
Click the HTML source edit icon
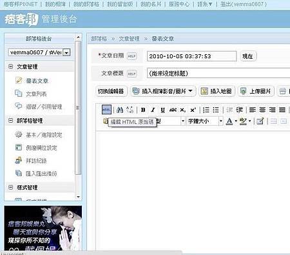106,110
